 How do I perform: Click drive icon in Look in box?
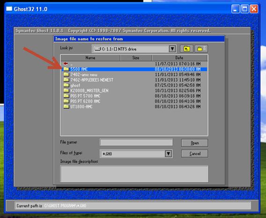tap(98, 49)
